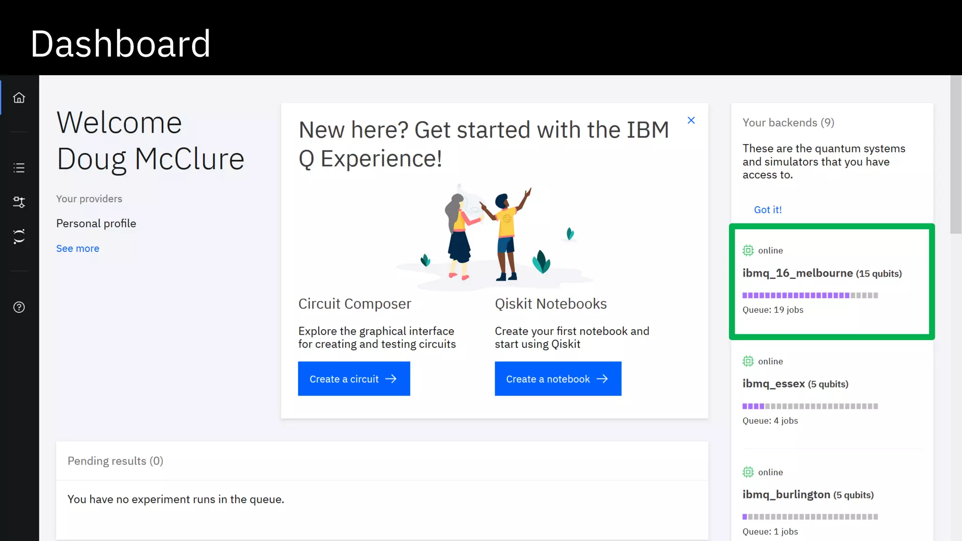
Task: Open the Qiskit Notebooks sidebar icon
Action: click(x=19, y=236)
